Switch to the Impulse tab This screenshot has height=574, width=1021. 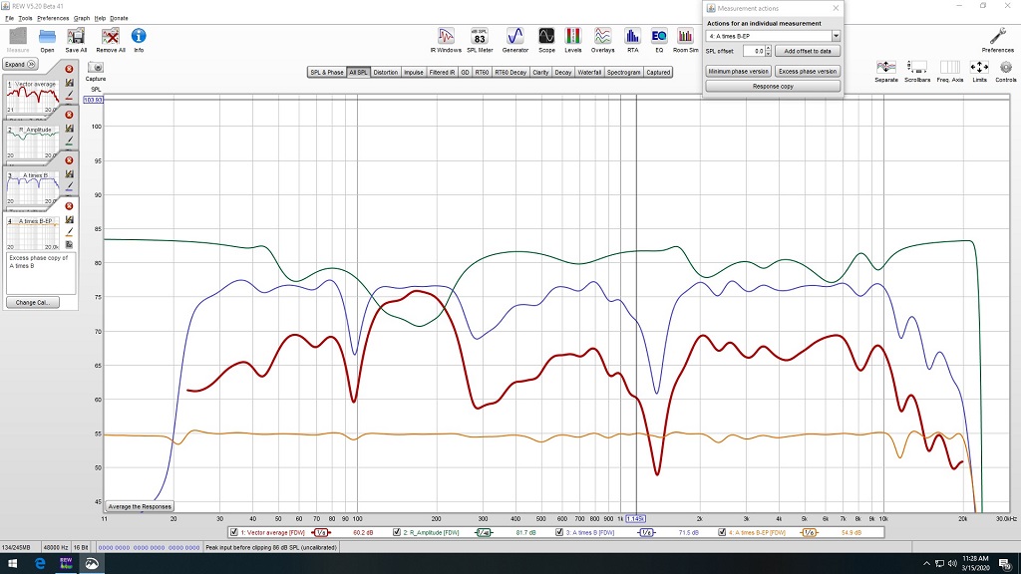tap(414, 72)
